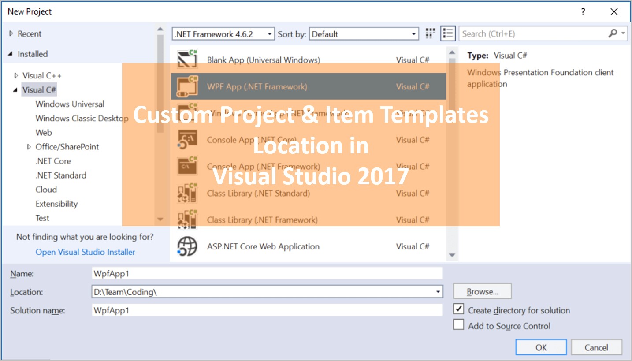Click the OK button

click(x=541, y=347)
